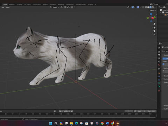Image resolution: width=168 pixels, height=126 pixels.
Task: Click the Pose Position blue button
Action: (x=165, y=58)
